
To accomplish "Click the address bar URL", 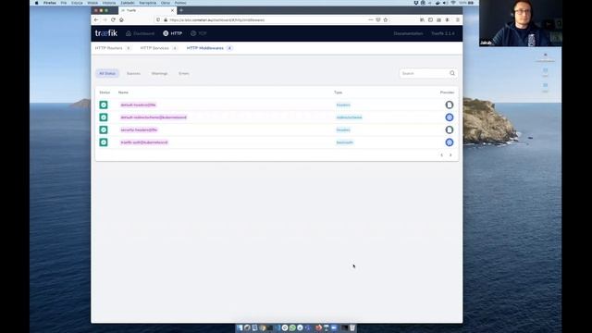I will (x=217, y=19).
